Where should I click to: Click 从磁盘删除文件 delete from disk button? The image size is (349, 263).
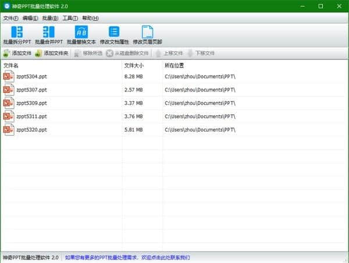(x=127, y=53)
